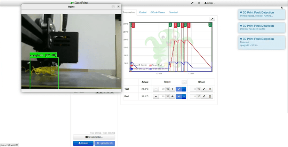Screen dimensions: 288x147
Task: Confirm Bed target temperature with checkmark
Action: pos(179,96)
